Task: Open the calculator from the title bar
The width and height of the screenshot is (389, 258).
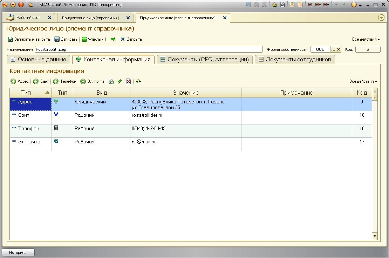Action: pyautogui.click(x=292, y=5)
